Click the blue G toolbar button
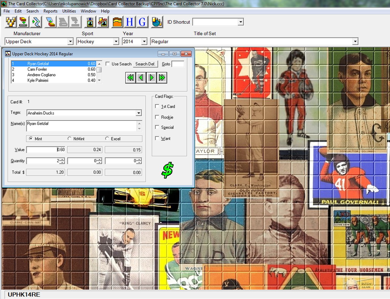The image size is (390, 299). (142, 22)
